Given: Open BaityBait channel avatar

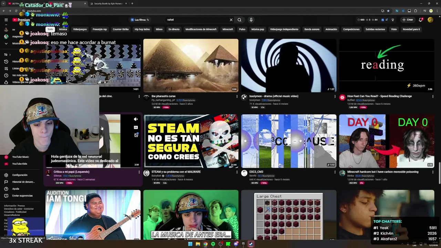Looking at the screenshot, I should [x=146, y=173].
